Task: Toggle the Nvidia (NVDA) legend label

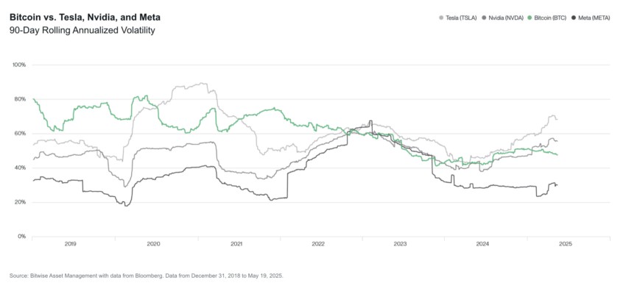Action: coord(504,18)
